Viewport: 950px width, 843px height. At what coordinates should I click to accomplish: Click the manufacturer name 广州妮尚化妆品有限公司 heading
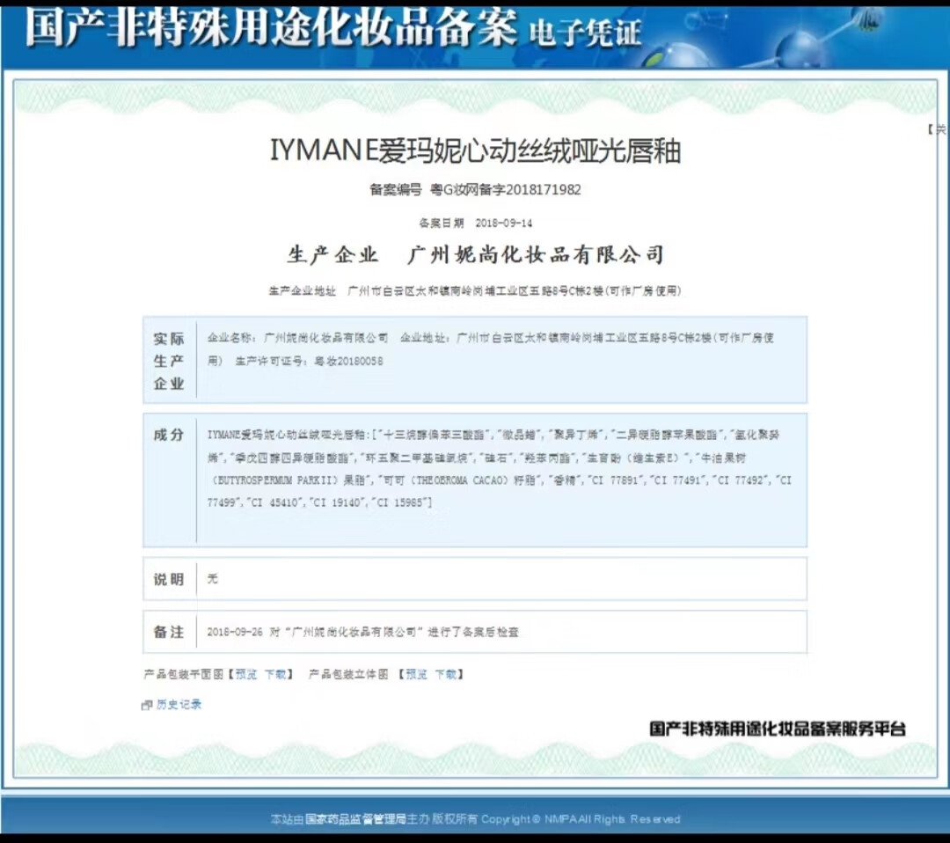pyautogui.click(x=537, y=254)
